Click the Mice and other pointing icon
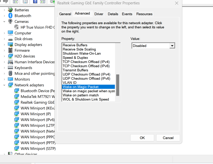The width and height of the screenshot is (213, 164). [10, 73]
